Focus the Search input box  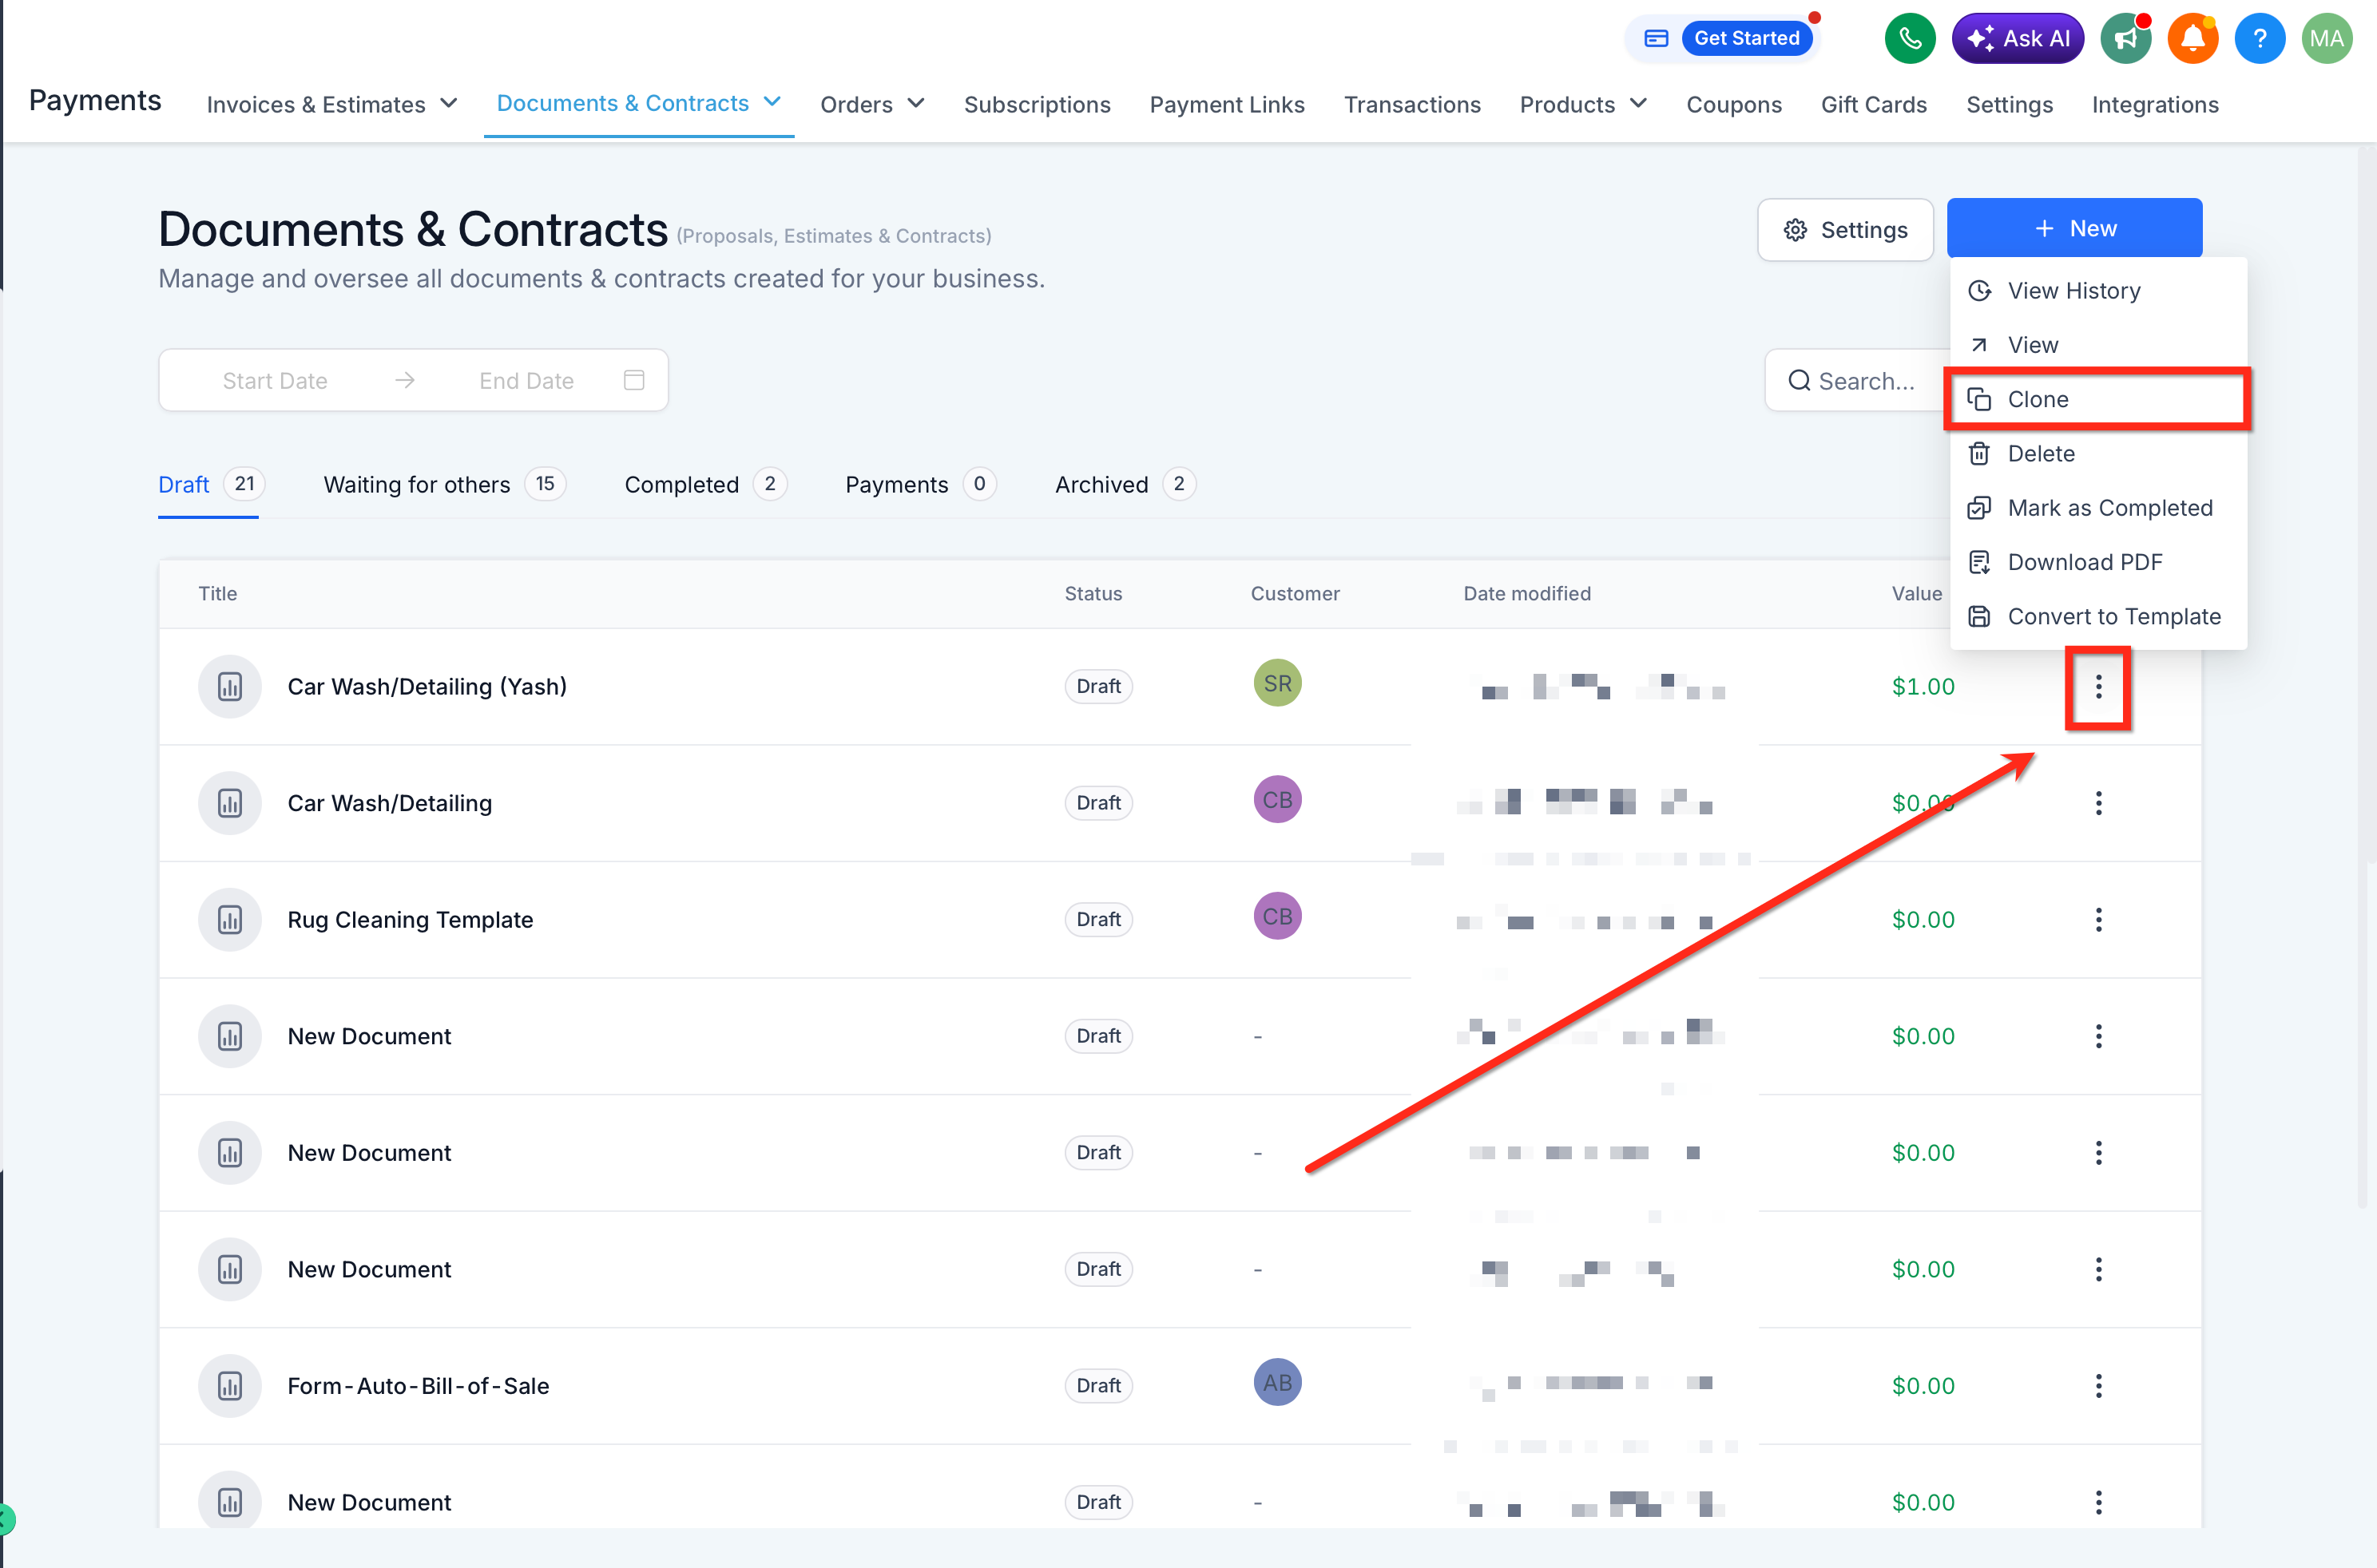[x=1857, y=381]
